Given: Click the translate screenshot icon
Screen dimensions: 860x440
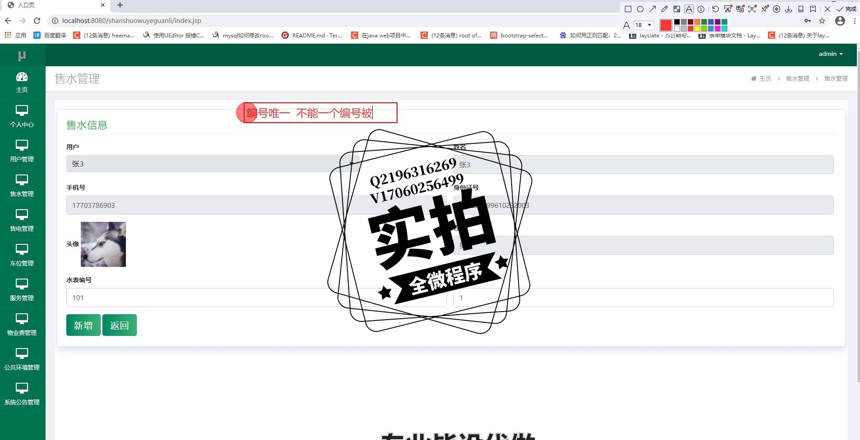Looking at the screenshot, I should 740,9.
